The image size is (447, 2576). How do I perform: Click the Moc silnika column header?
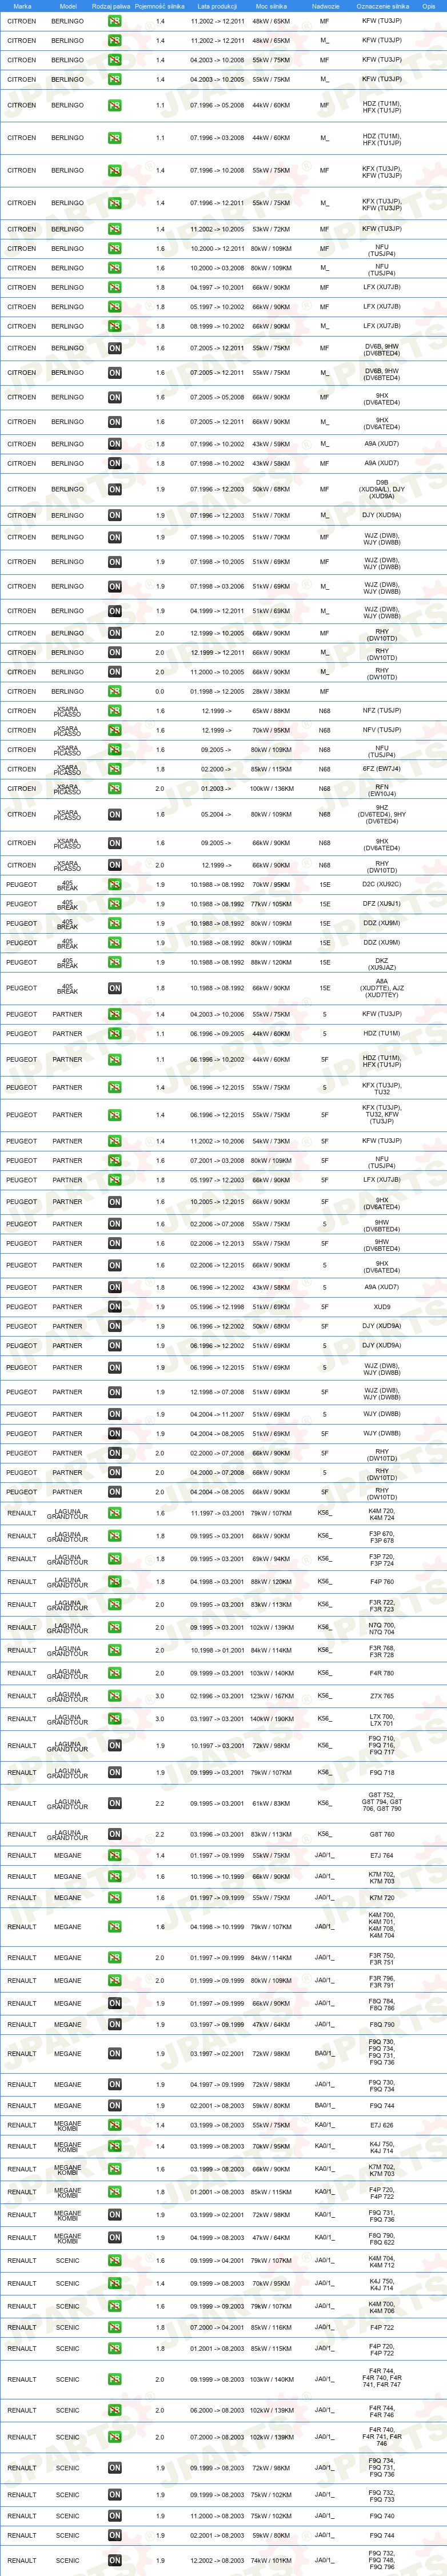tap(270, 6)
